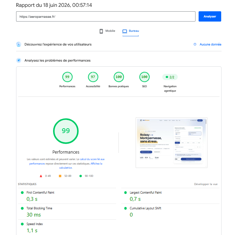Click the Speed Index label
The height and width of the screenshot is (235, 239).
pos(35,224)
